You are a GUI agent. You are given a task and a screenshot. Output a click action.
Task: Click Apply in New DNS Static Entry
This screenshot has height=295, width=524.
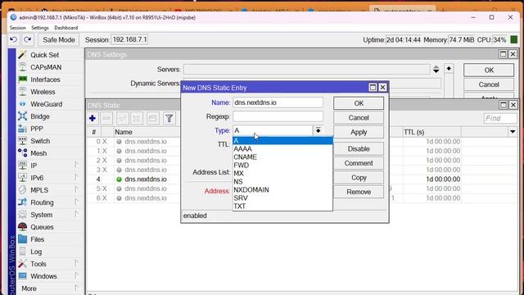point(359,132)
